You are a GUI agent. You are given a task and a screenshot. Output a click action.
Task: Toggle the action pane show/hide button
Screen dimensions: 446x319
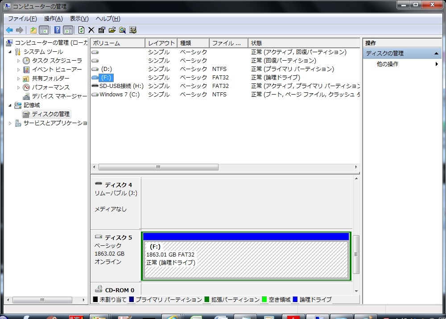pos(68,30)
